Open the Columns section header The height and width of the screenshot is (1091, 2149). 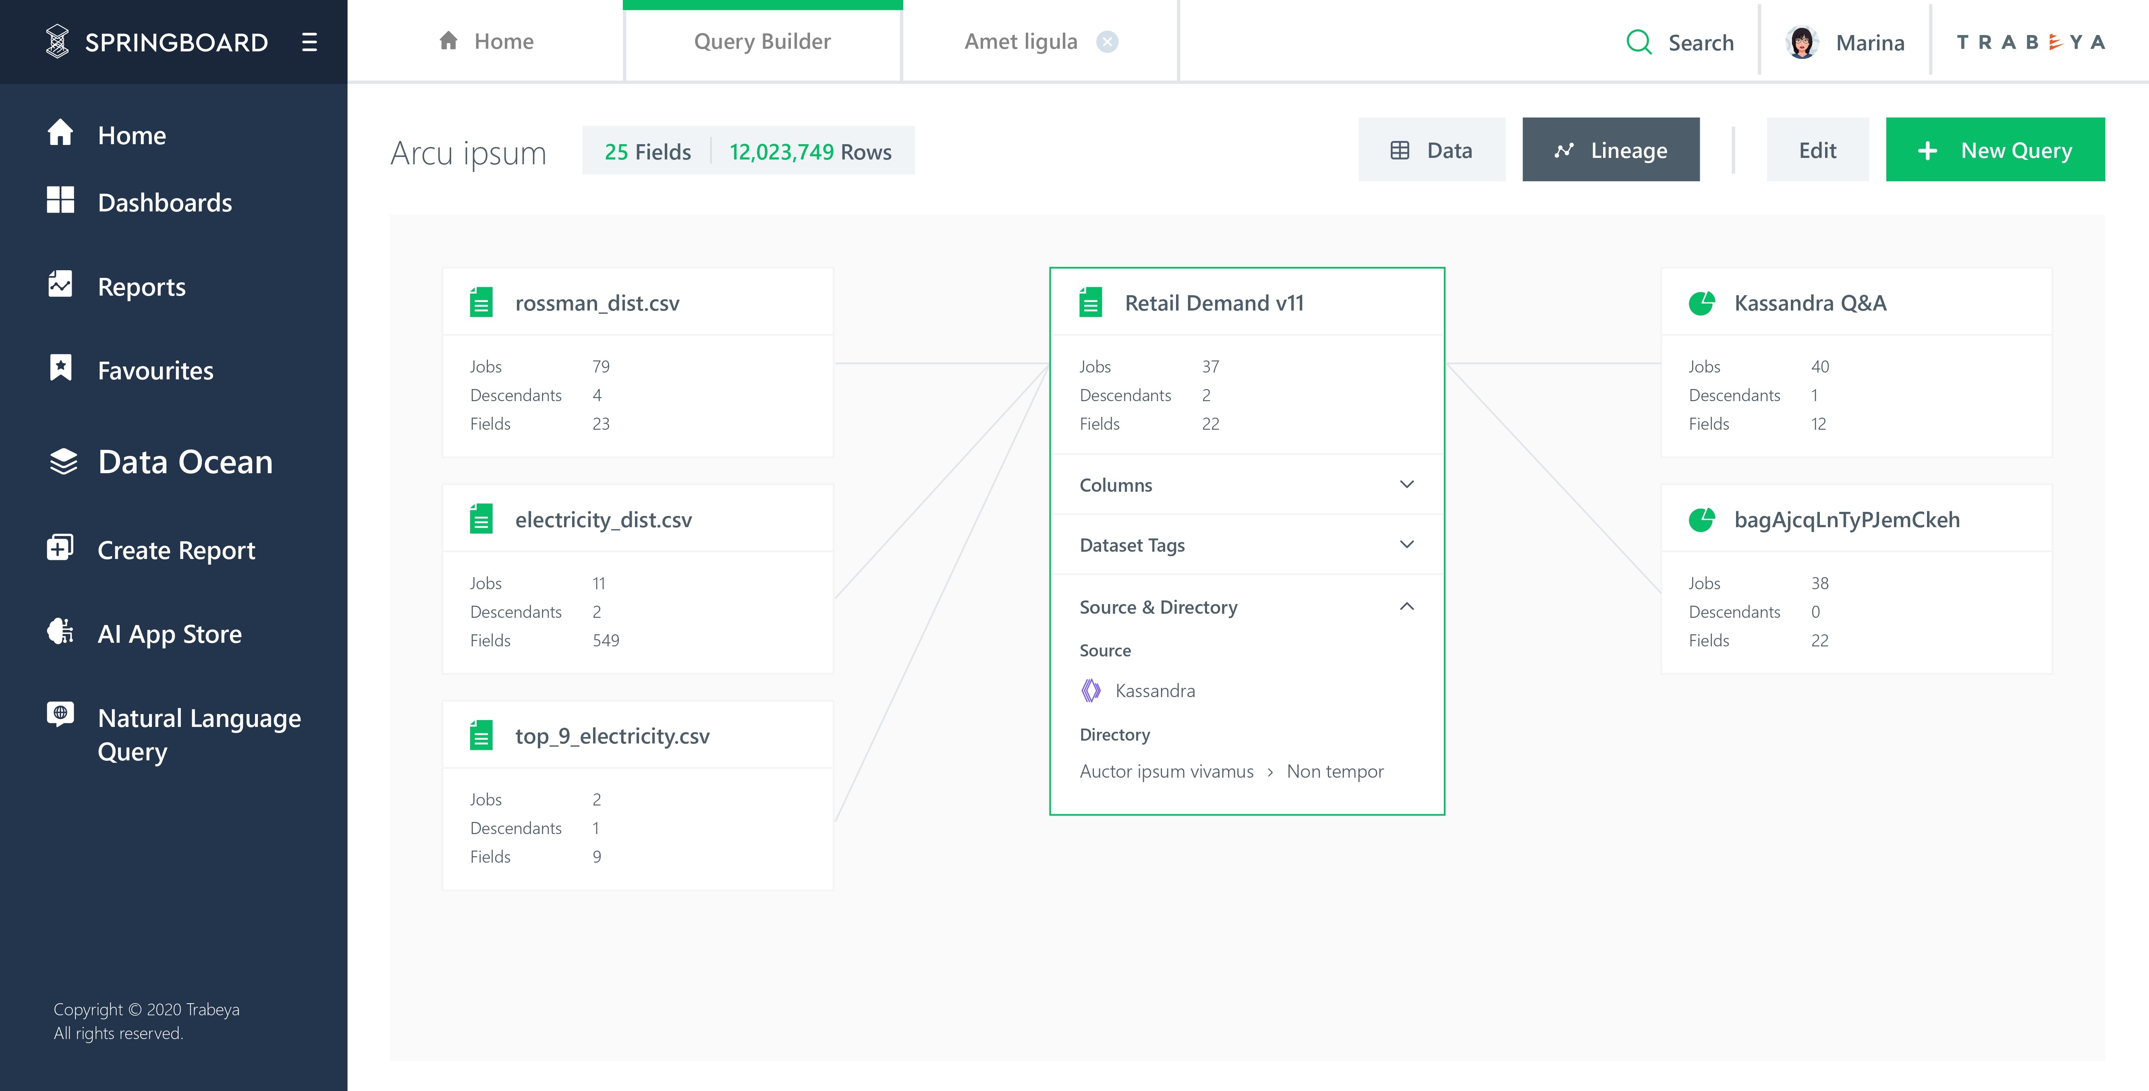(1247, 484)
